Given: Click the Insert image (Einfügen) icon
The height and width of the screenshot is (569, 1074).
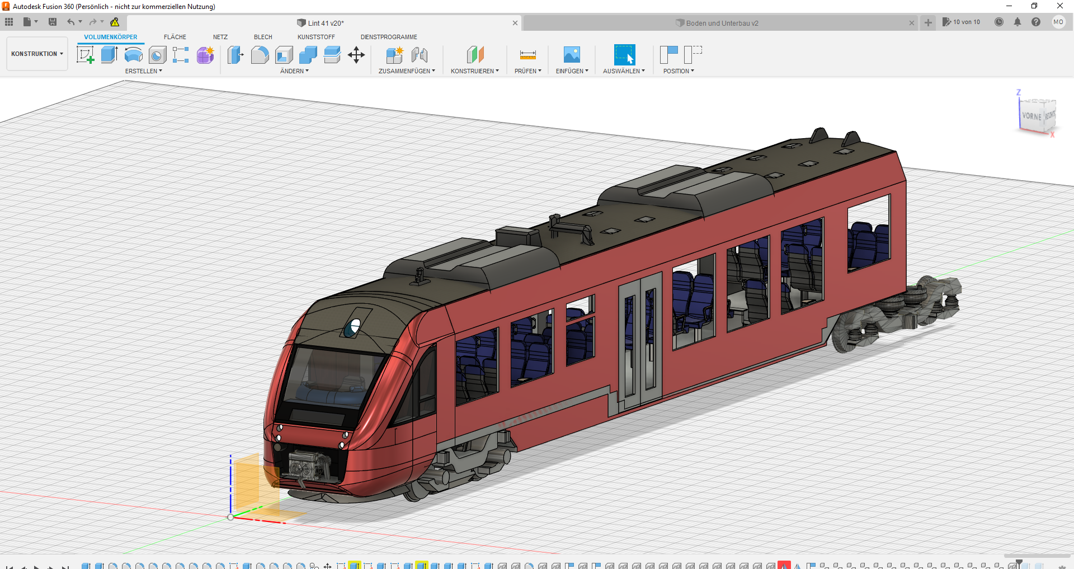Looking at the screenshot, I should (572, 55).
